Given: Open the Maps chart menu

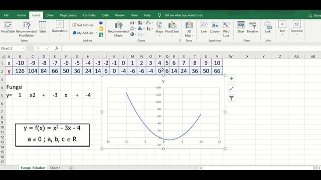Looking at the screenshot, I should click(159, 28).
